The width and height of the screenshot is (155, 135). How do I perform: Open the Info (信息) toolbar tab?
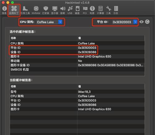(x=4, y=10)
